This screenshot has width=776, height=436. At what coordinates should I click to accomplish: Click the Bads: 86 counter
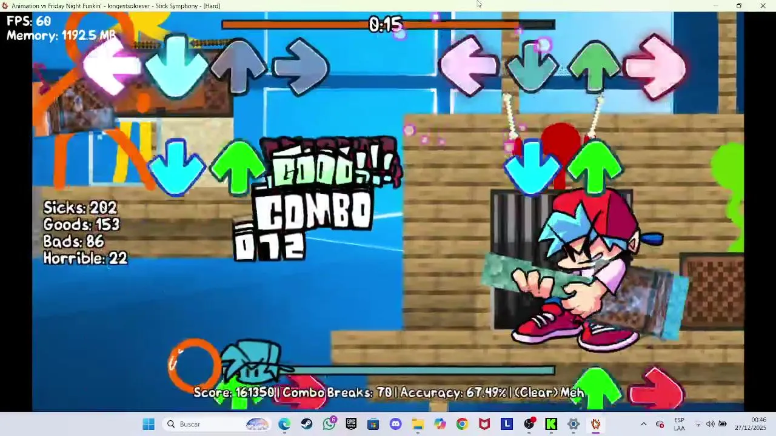(73, 242)
